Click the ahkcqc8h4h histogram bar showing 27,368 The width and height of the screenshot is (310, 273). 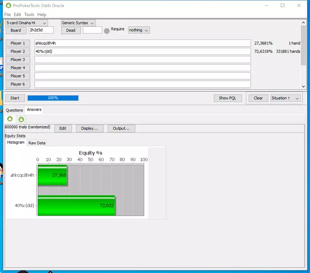point(53,175)
